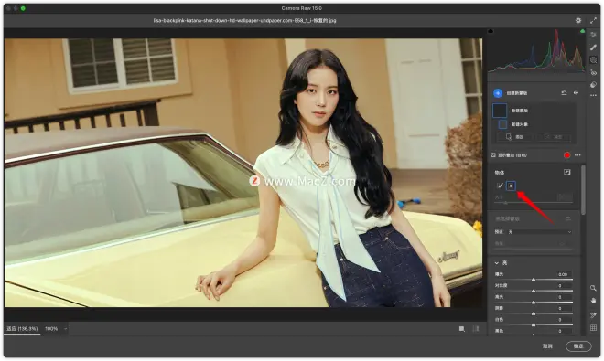Screen dimensions: 604x361
Task: Click the histogram graph
Action: (x=536, y=51)
